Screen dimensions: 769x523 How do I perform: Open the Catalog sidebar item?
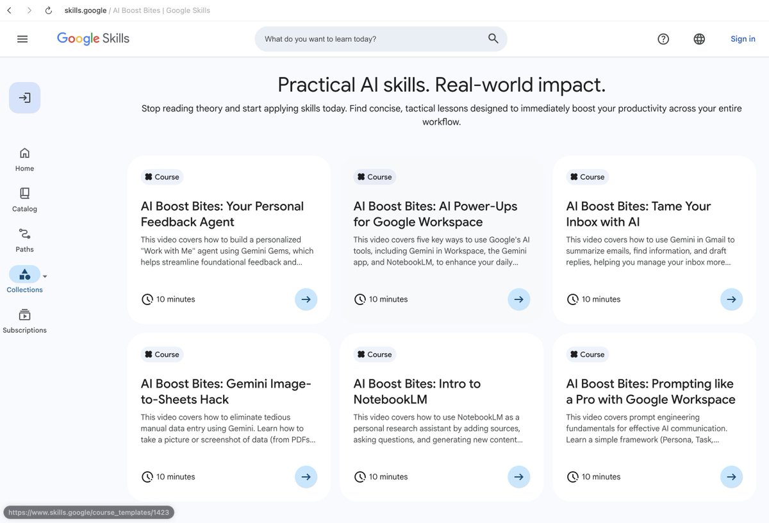(24, 199)
